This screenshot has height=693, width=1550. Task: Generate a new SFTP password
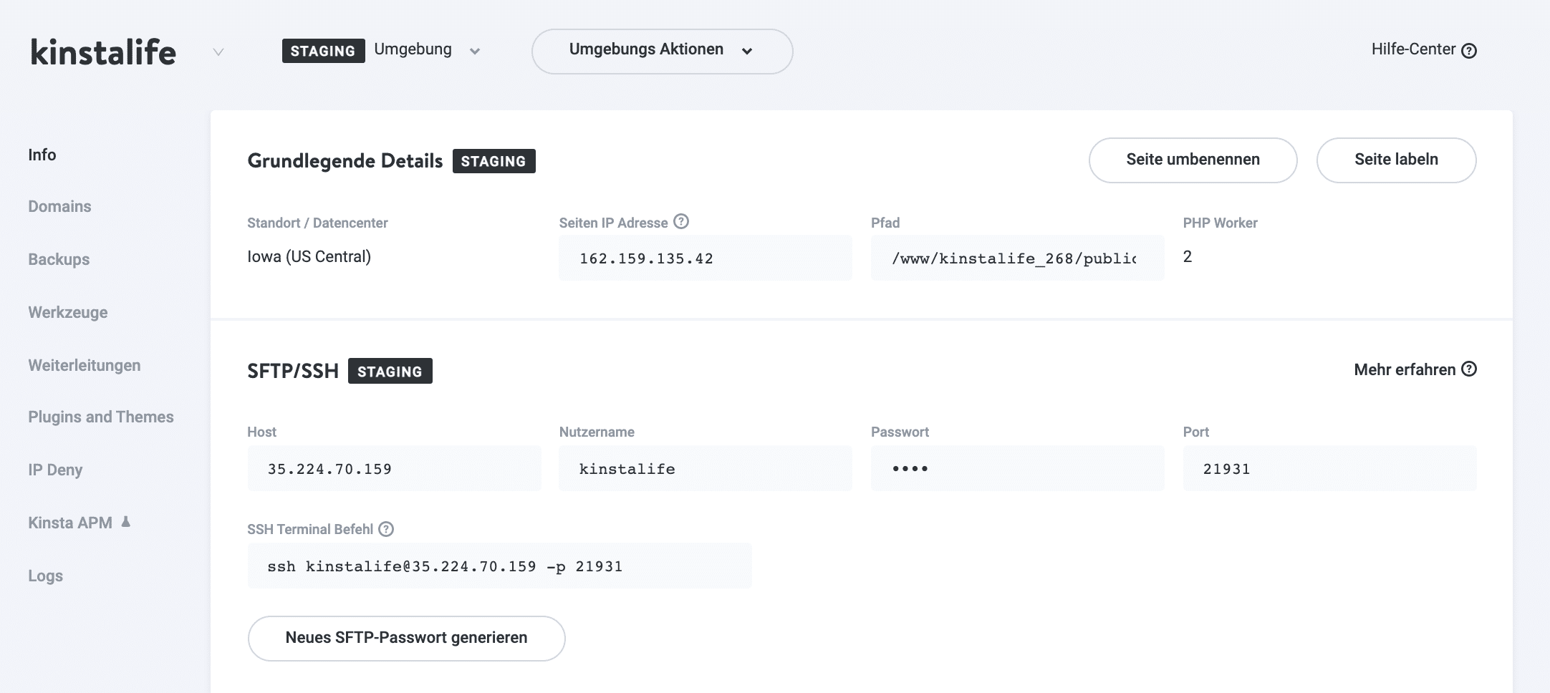405,636
